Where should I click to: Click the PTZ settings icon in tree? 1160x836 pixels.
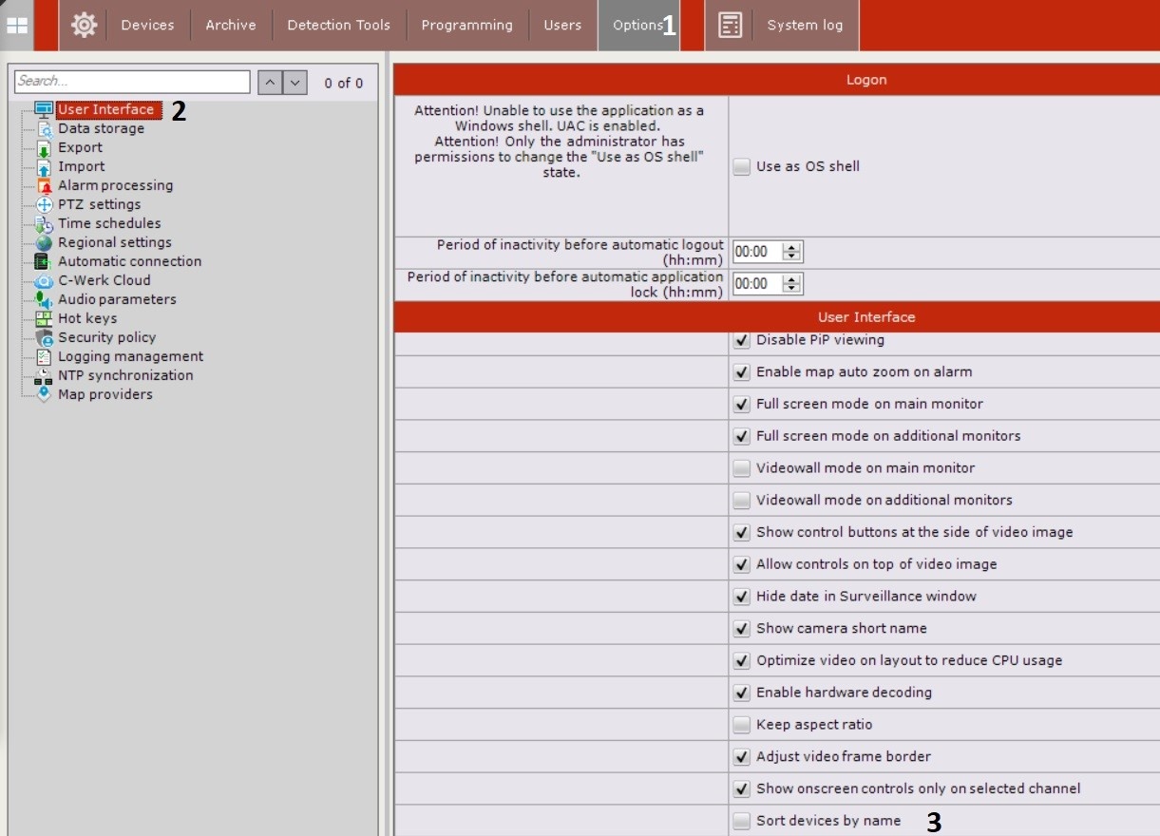pyautogui.click(x=44, y=205)
